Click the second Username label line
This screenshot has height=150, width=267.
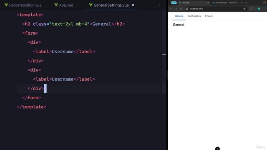[x=64, y=79]
